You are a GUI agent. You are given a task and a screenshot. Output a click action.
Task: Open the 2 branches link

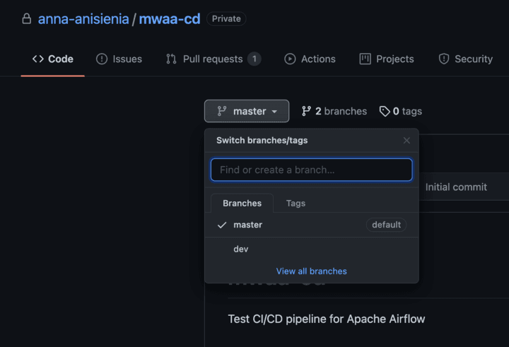334,111
